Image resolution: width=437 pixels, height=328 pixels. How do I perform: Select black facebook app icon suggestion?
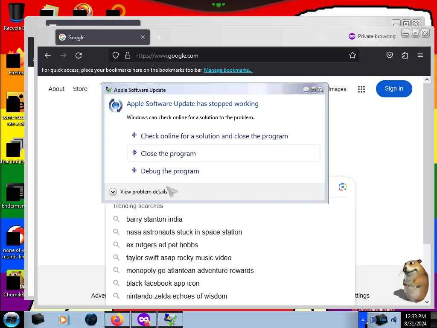click(x=163, y=284)
